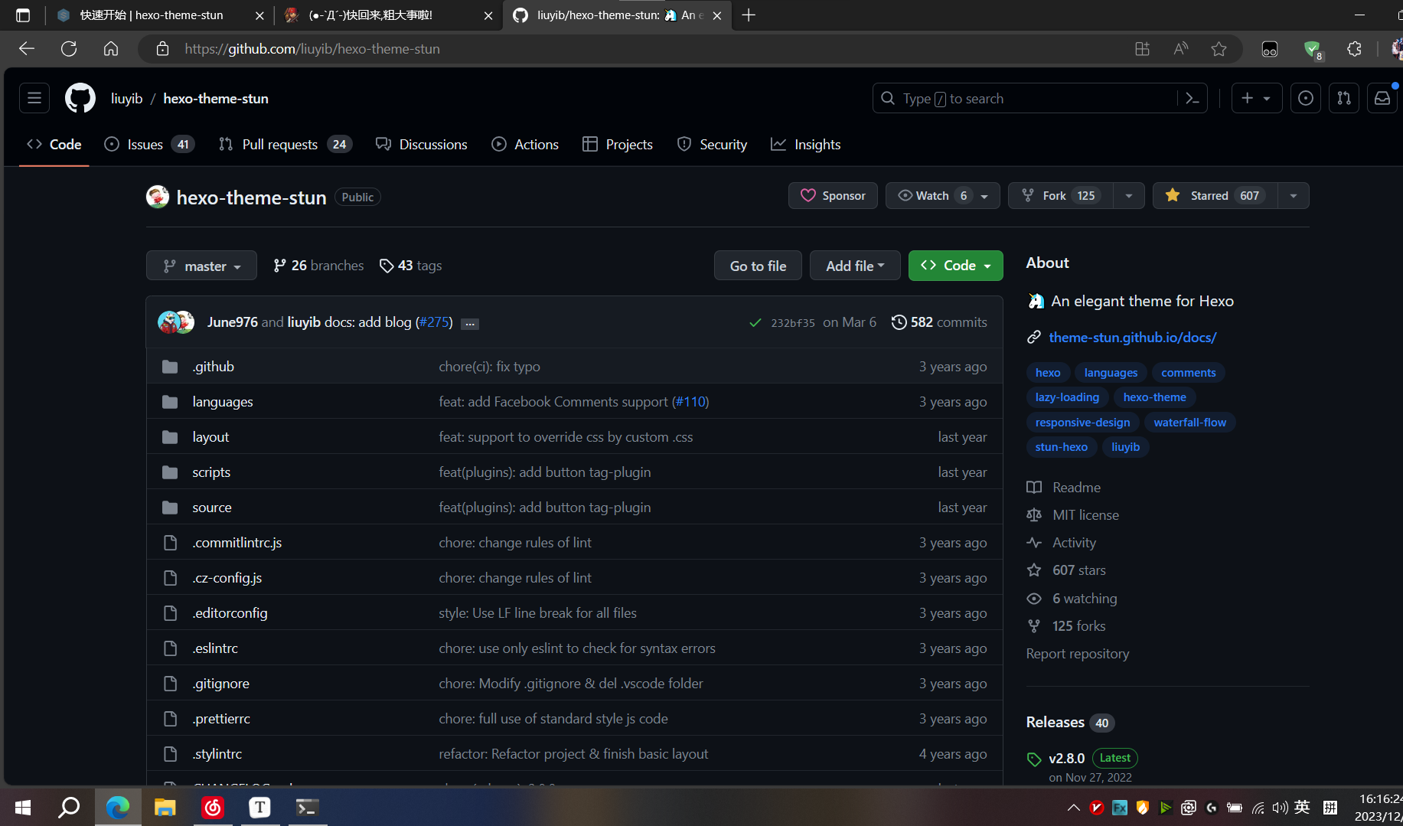
Task: Show hidden system tray icons chevron
Action: pos(1074,808)
